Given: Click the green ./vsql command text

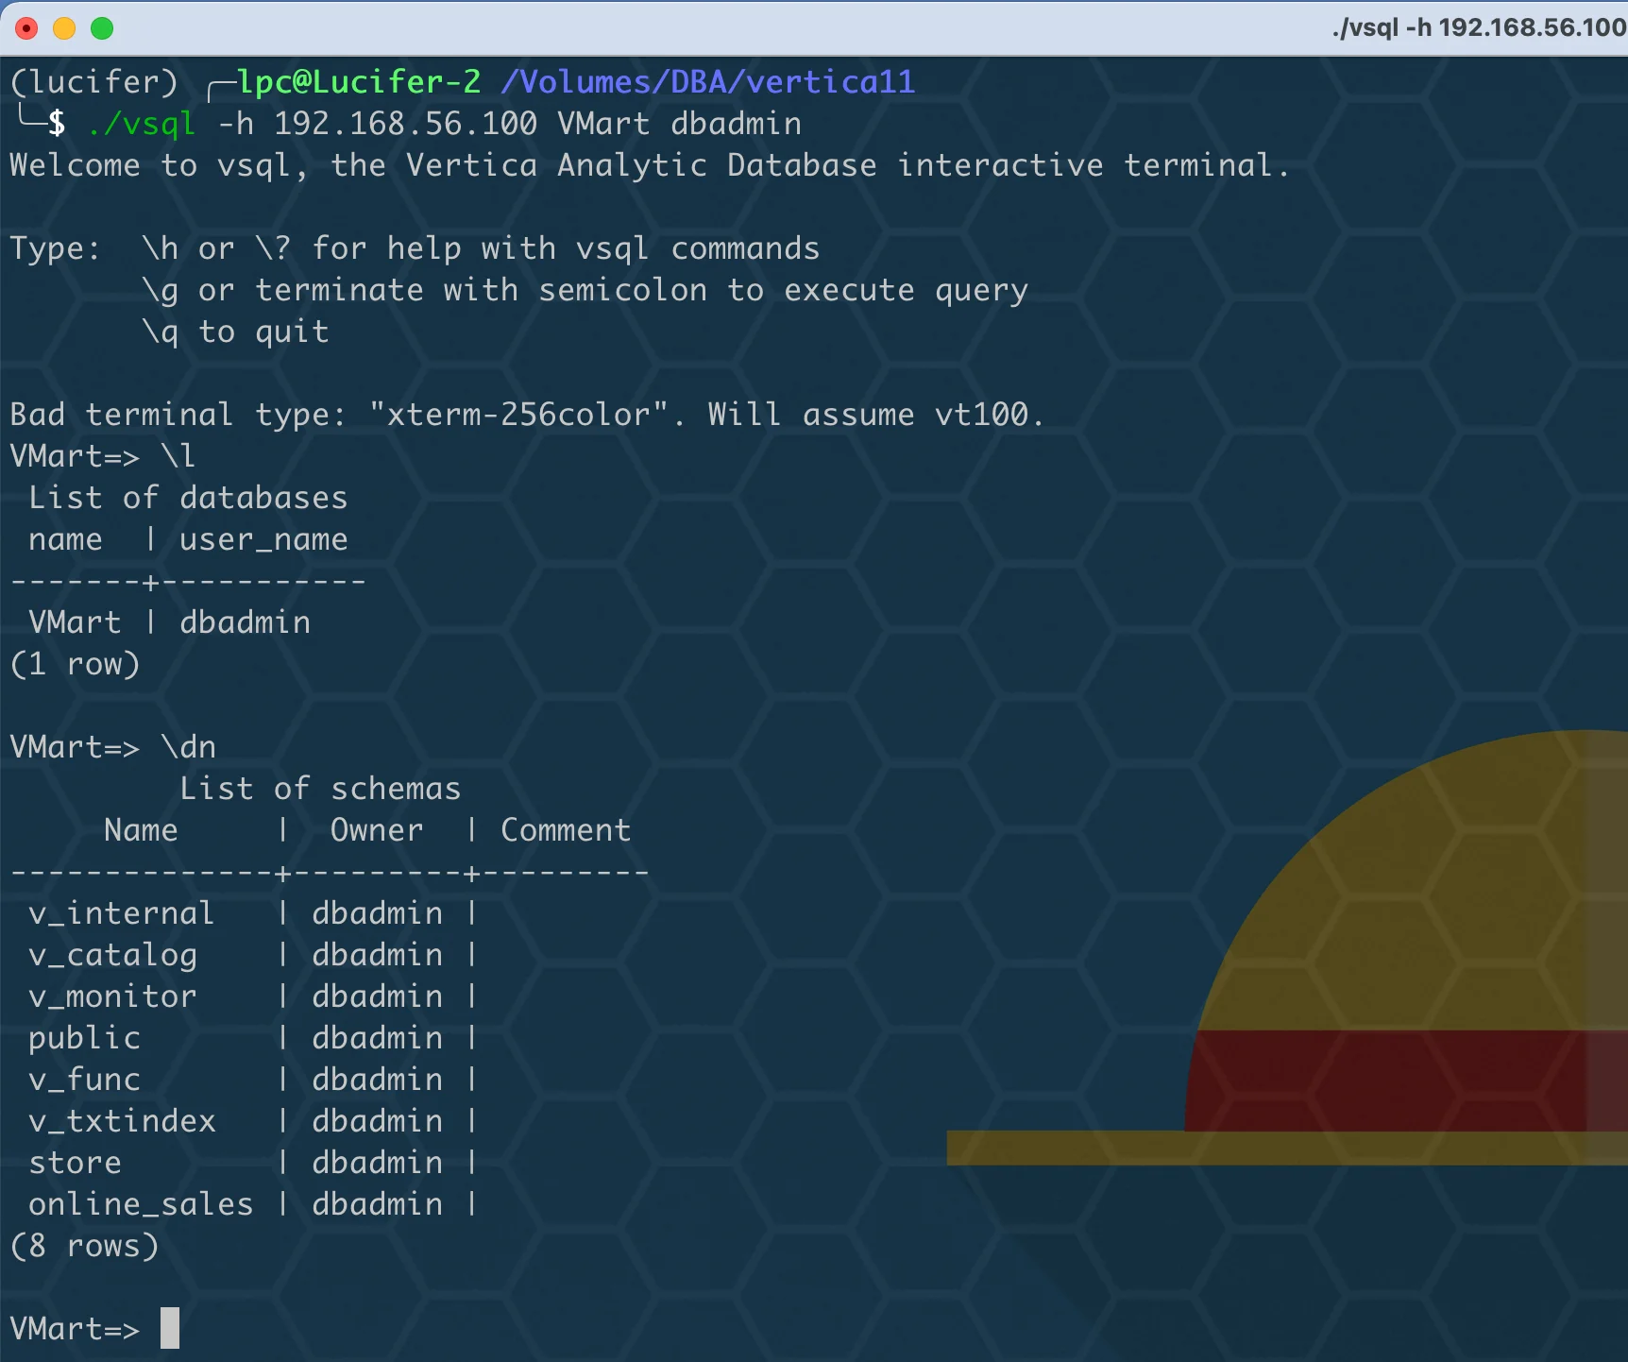Looking at the screenshot, I should point(141,124).
